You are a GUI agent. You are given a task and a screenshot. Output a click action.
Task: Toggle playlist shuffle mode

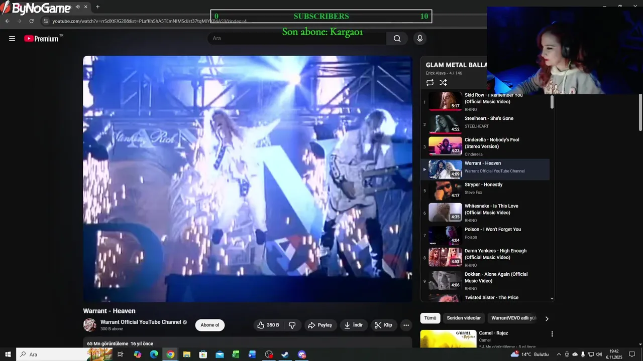point(443,83)
